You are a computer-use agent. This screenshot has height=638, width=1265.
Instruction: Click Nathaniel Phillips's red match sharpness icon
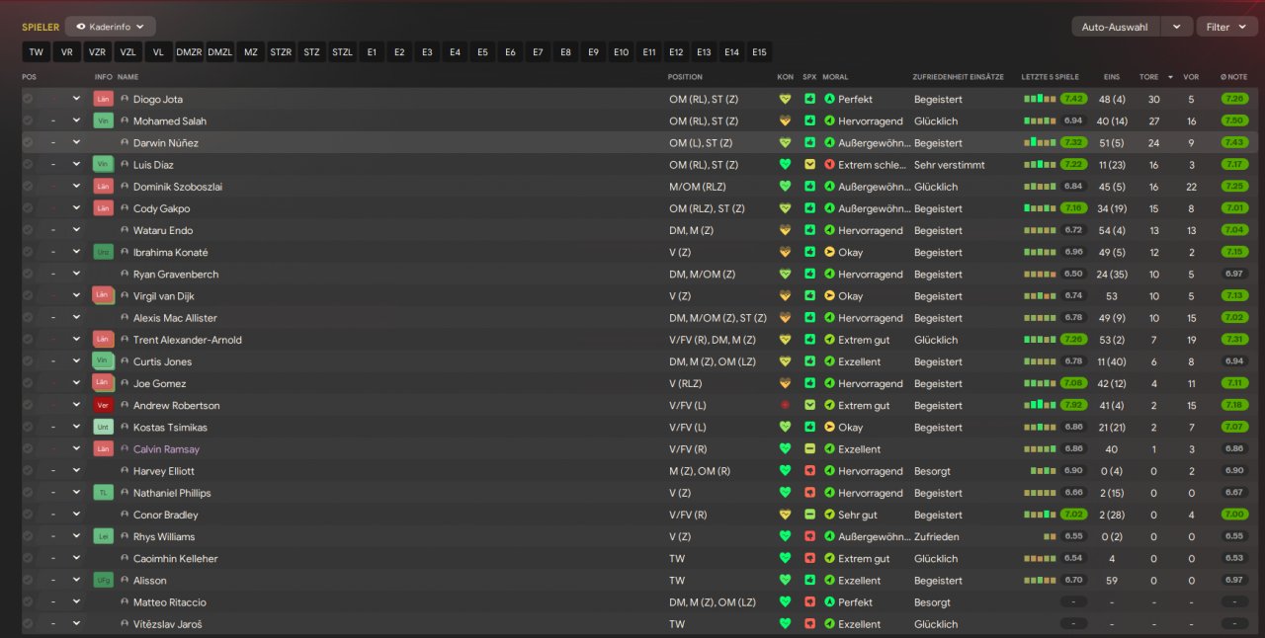click(x=809, y=493)
